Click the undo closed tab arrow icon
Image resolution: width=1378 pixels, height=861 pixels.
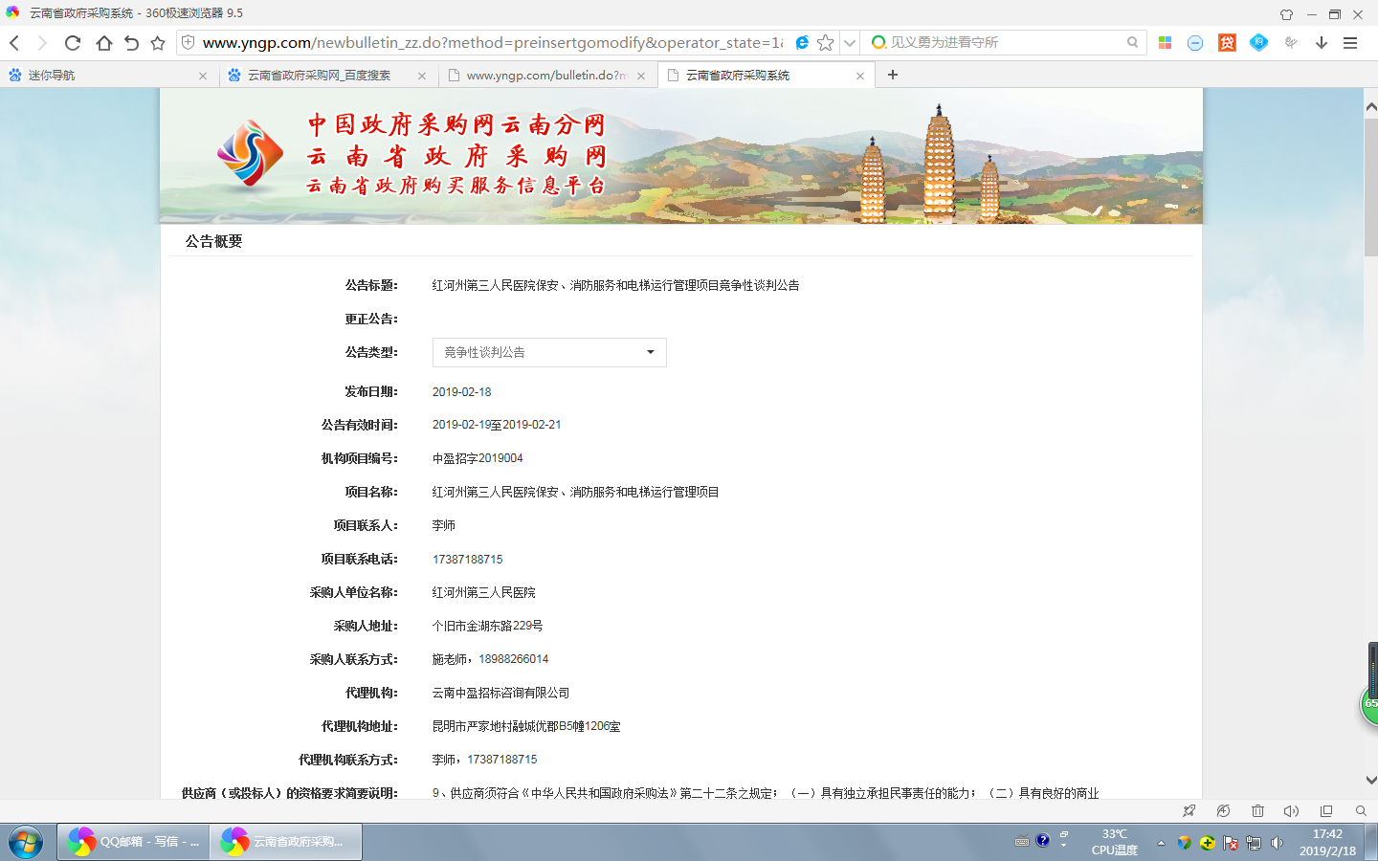pyautogui.click(x=131, y=43)
